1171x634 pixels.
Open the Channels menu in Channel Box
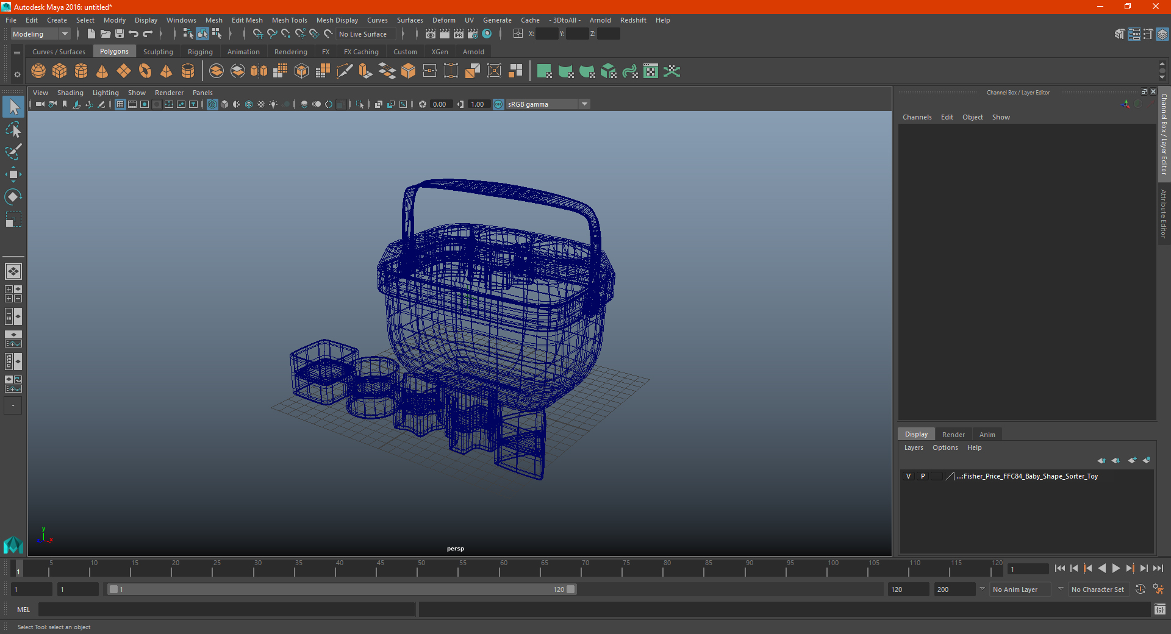[x=917, y=117]
